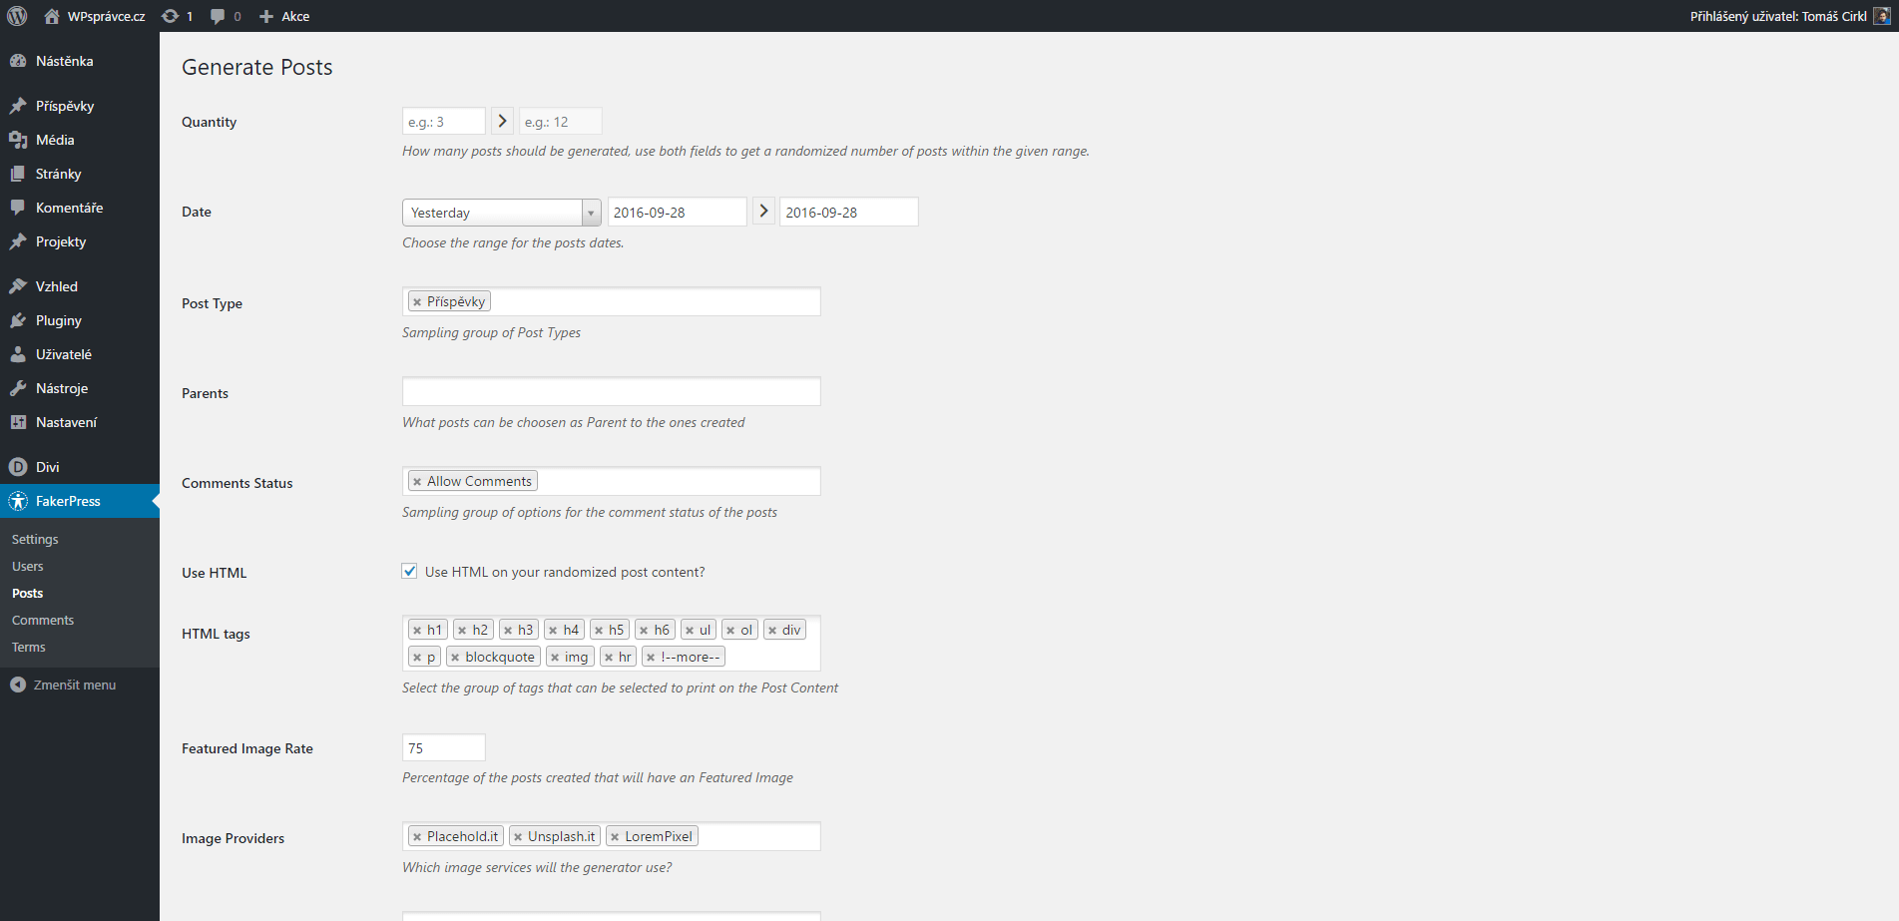
Task: Remove the ul HTML tag
Action: (x=690, y=631)
